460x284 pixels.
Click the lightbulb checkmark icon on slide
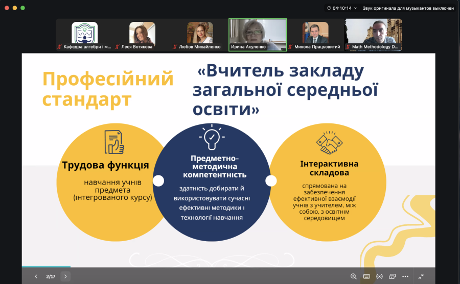tap(212, 137)
